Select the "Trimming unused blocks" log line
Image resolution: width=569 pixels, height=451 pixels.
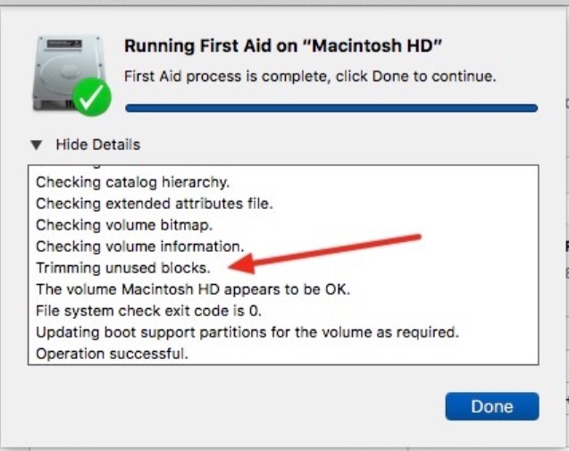(x=122, y=268)
